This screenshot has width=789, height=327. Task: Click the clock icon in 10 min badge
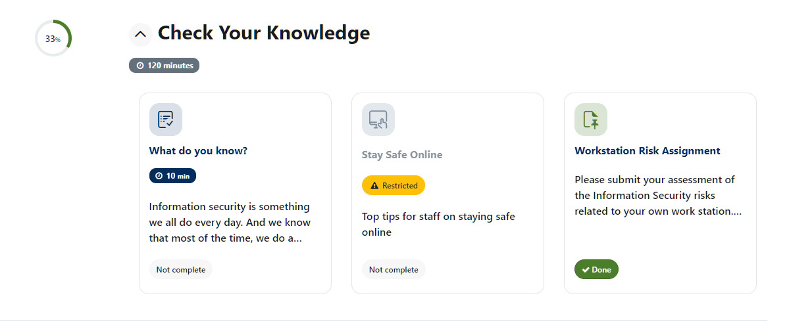click(159, 176)
